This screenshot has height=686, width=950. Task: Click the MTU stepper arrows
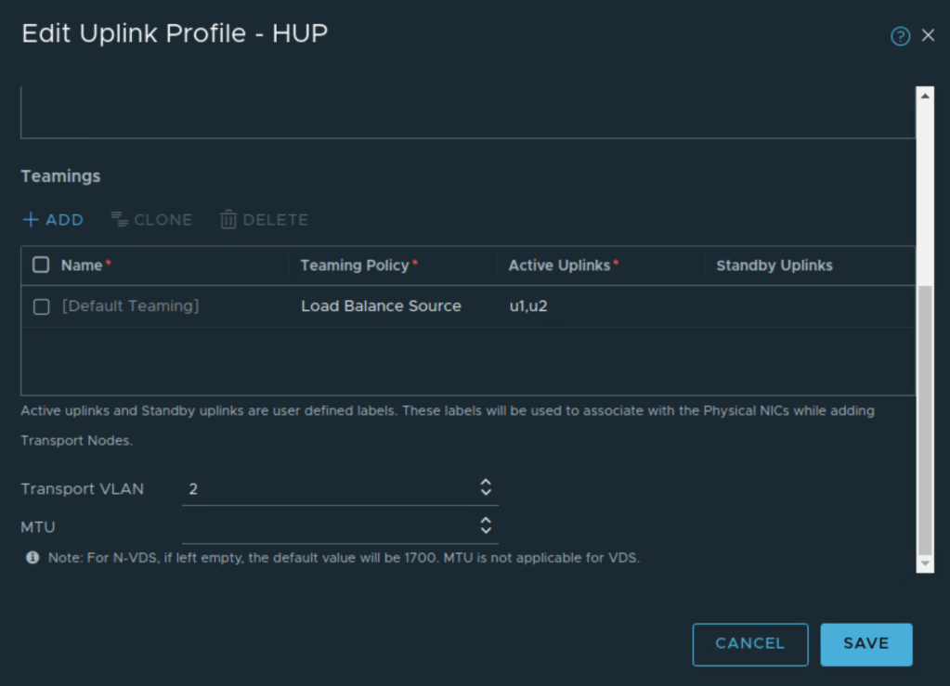[485, 525]
